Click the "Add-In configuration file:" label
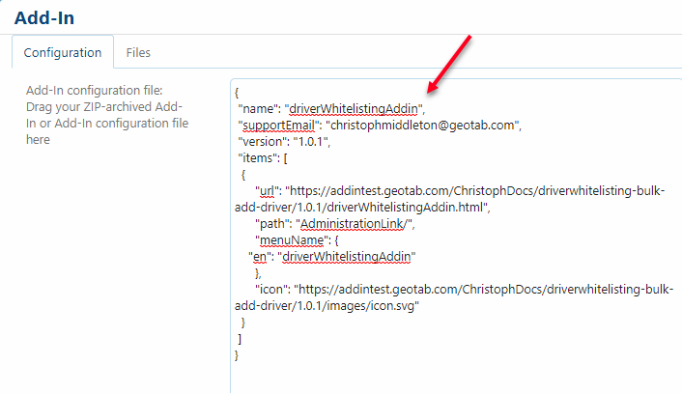This screenshot has width=682, height=393. click(94, 91)
